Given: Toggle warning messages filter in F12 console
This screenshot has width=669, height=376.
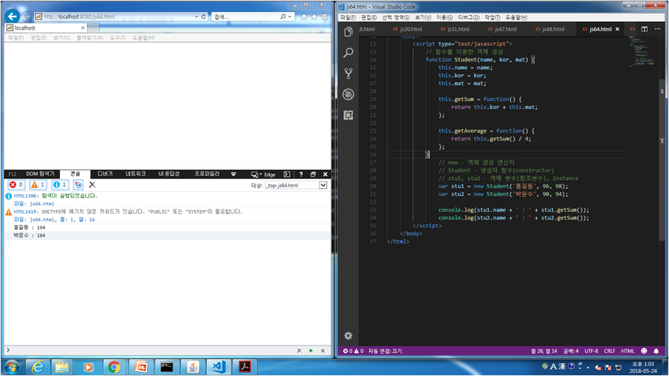Looking at the screenshot, I should coord(38,185).
